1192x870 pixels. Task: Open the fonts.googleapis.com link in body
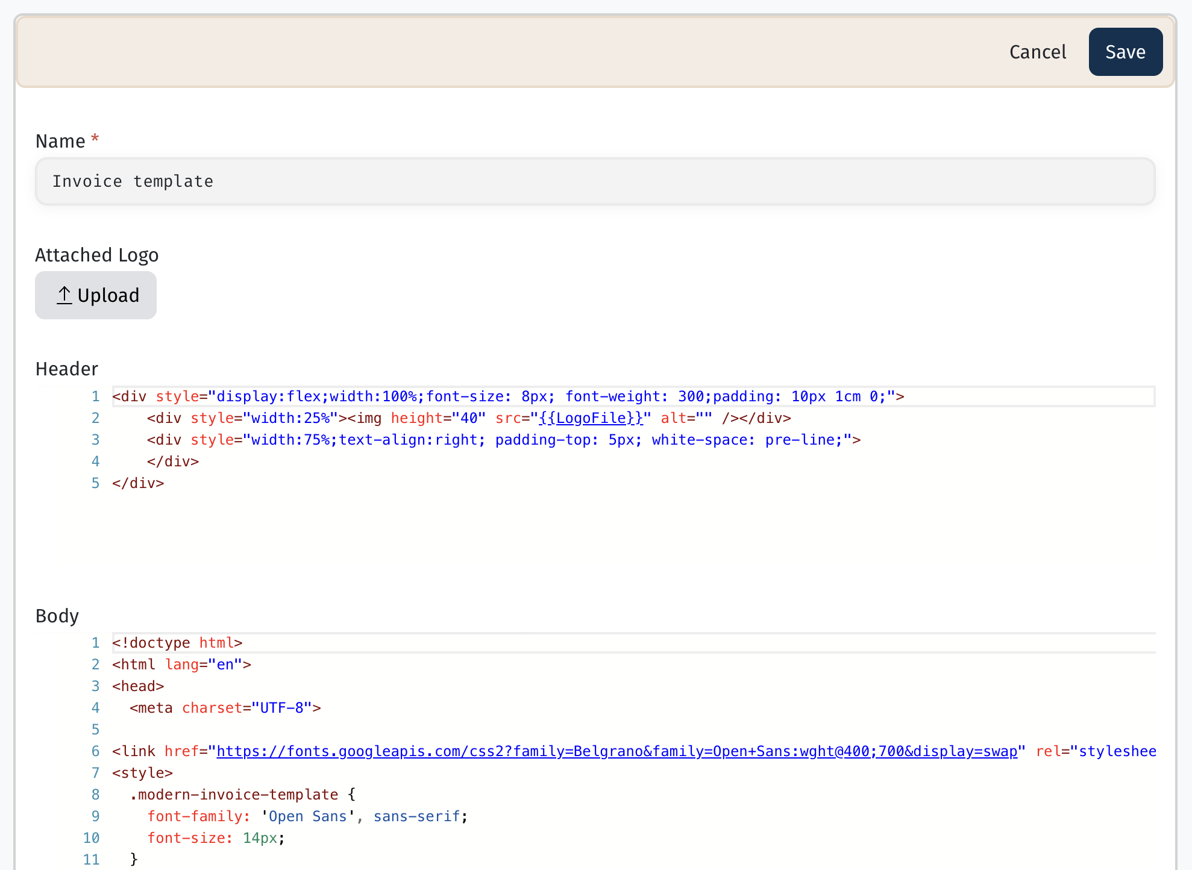click(617, 751)
